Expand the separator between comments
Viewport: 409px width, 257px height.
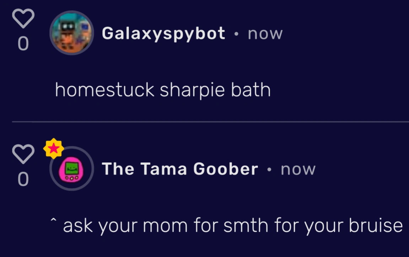204,122
